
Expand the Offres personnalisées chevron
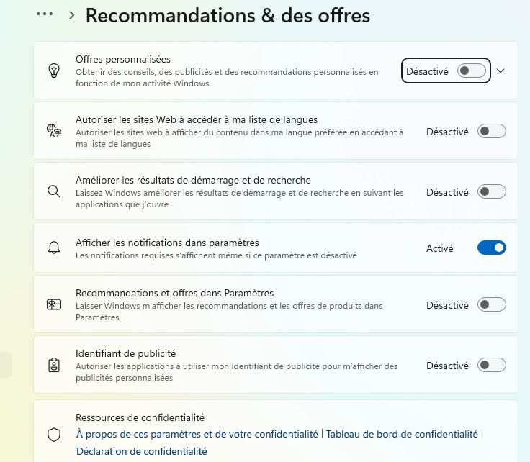pos(500,71)
